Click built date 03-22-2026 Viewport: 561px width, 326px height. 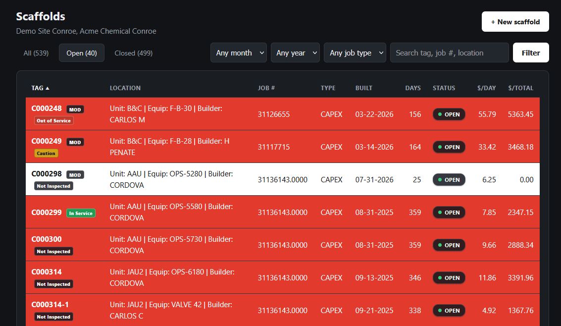click(x=374, y=114)
